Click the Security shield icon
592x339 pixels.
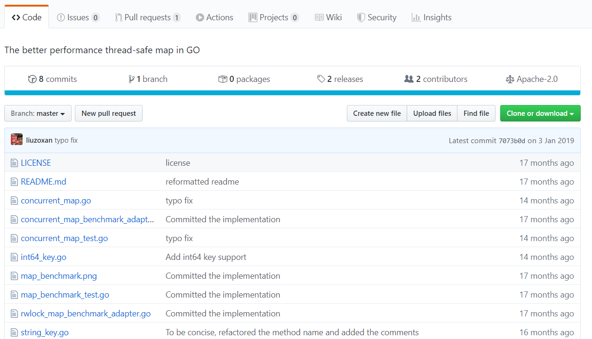(361, 17)
